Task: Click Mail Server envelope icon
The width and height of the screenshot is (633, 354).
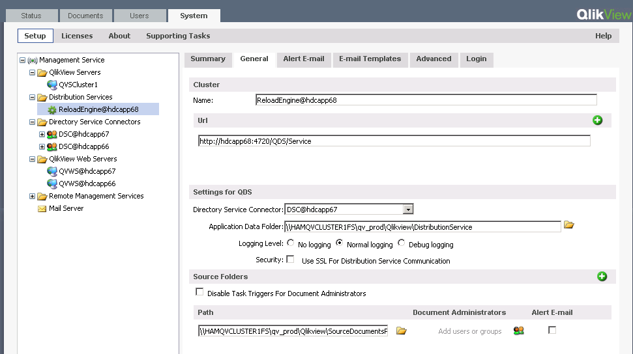Action: tap(42, 209)
